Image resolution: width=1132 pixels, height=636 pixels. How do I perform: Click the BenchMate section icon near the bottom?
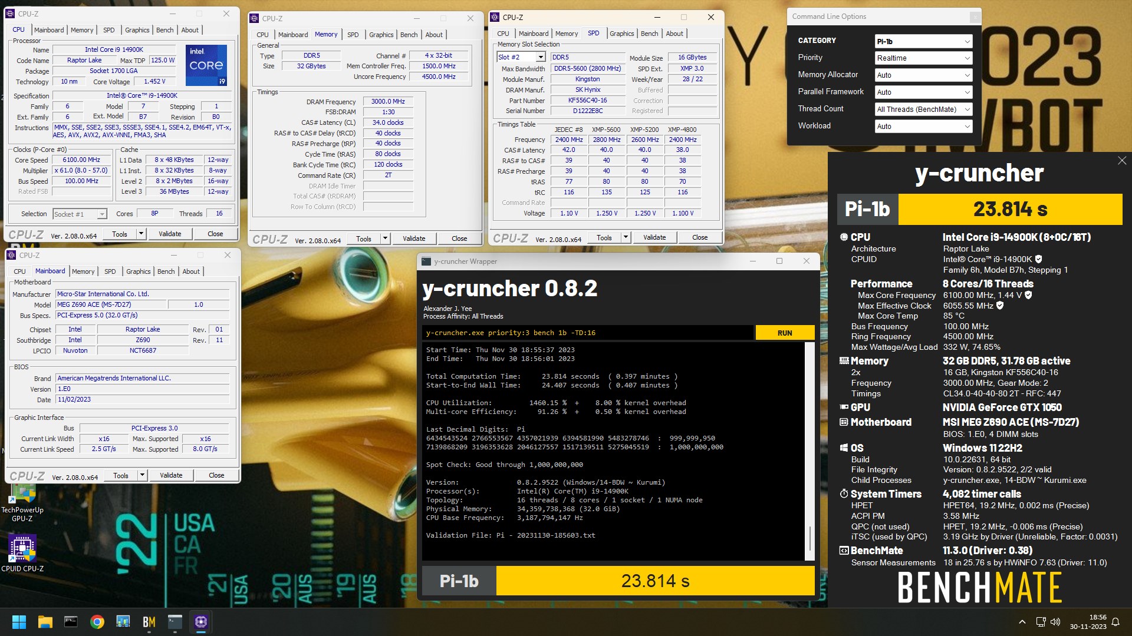[844, 550]
